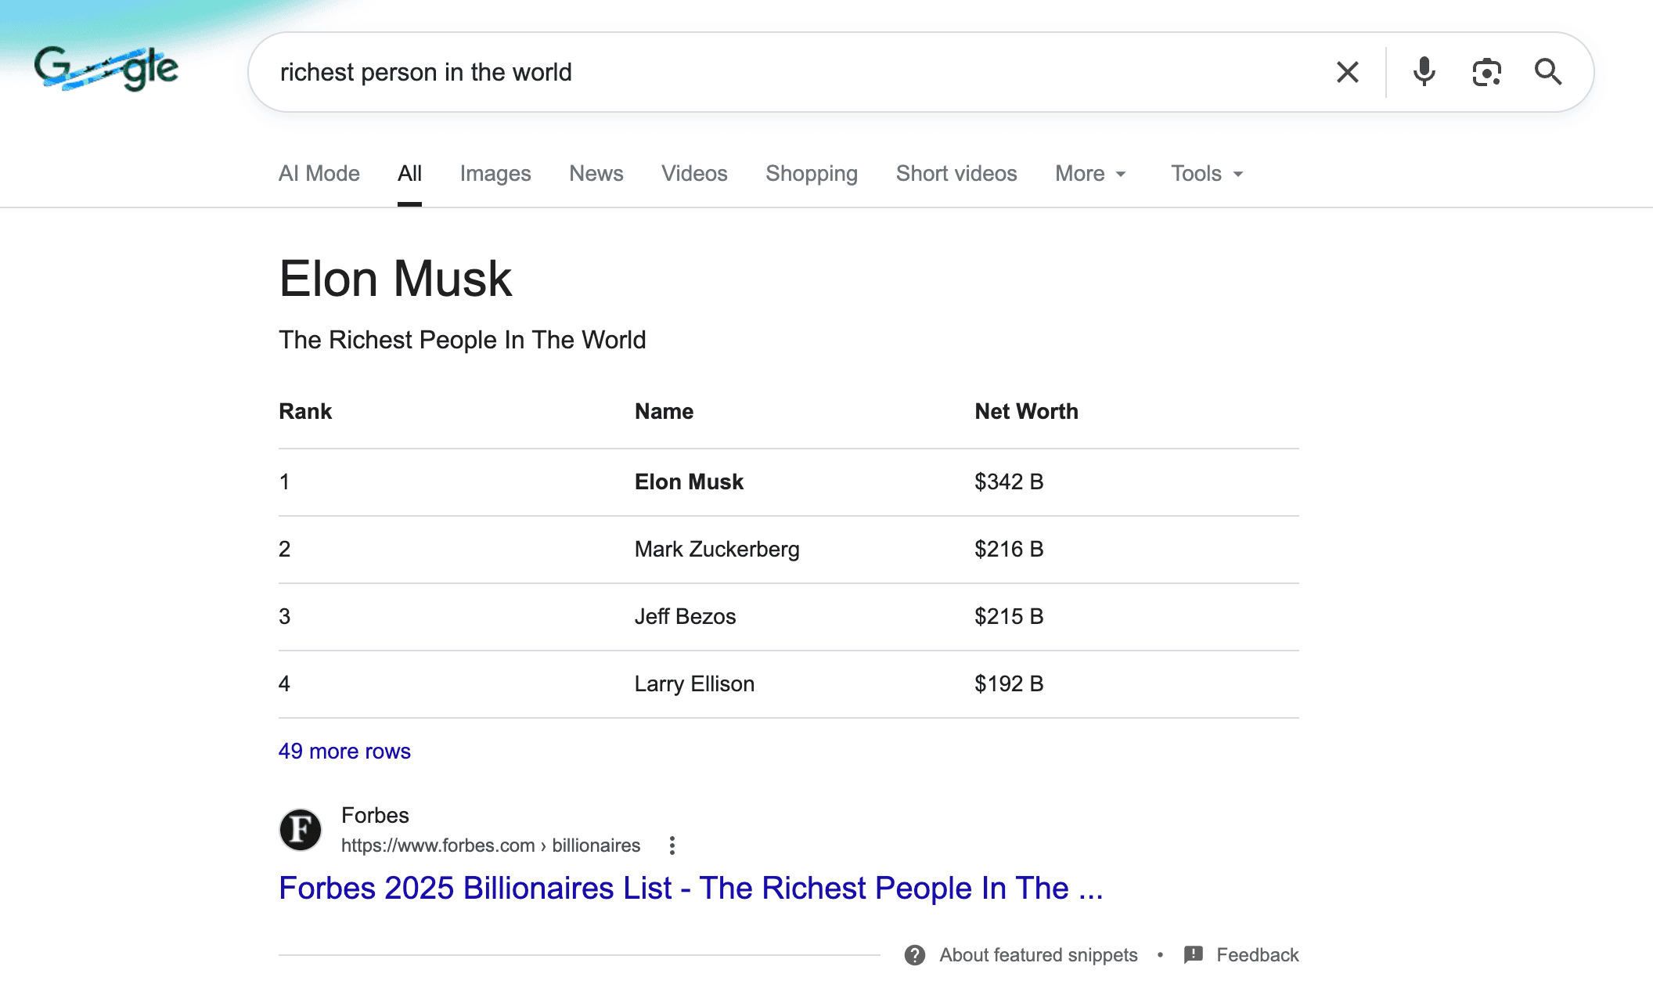Click the search magnifier icon
This screenshot has height=988, width=1653.
(x=1548, y=71)
